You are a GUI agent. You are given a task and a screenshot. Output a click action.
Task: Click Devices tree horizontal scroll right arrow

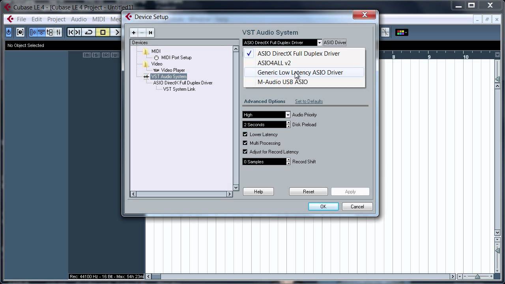229,194
